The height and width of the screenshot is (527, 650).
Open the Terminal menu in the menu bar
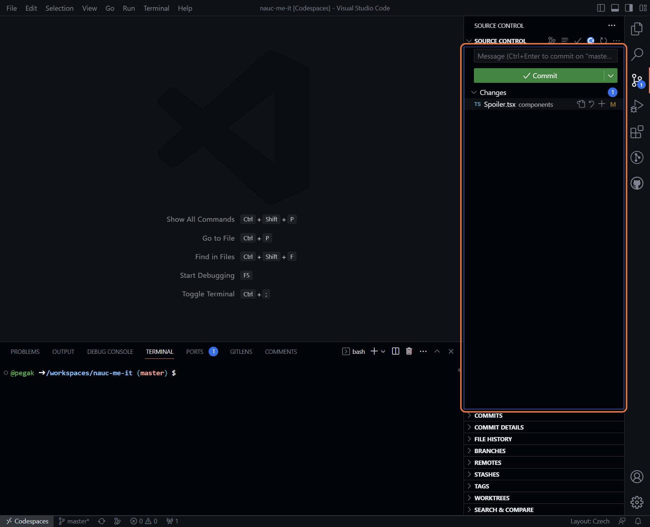(156, 8)
